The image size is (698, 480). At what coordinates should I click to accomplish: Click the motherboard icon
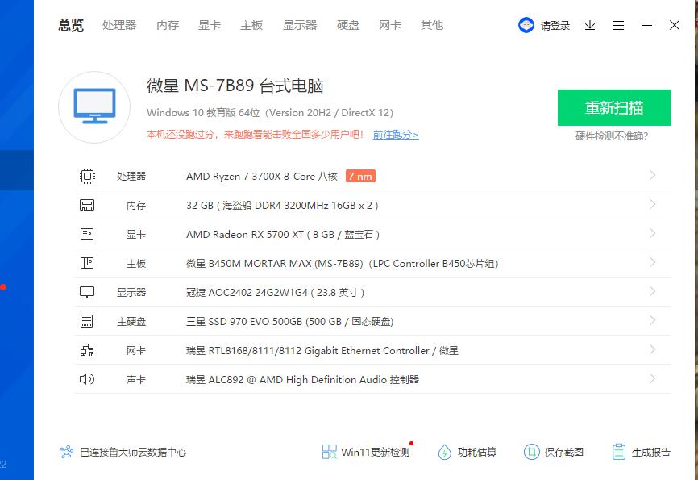coord(87,263)
